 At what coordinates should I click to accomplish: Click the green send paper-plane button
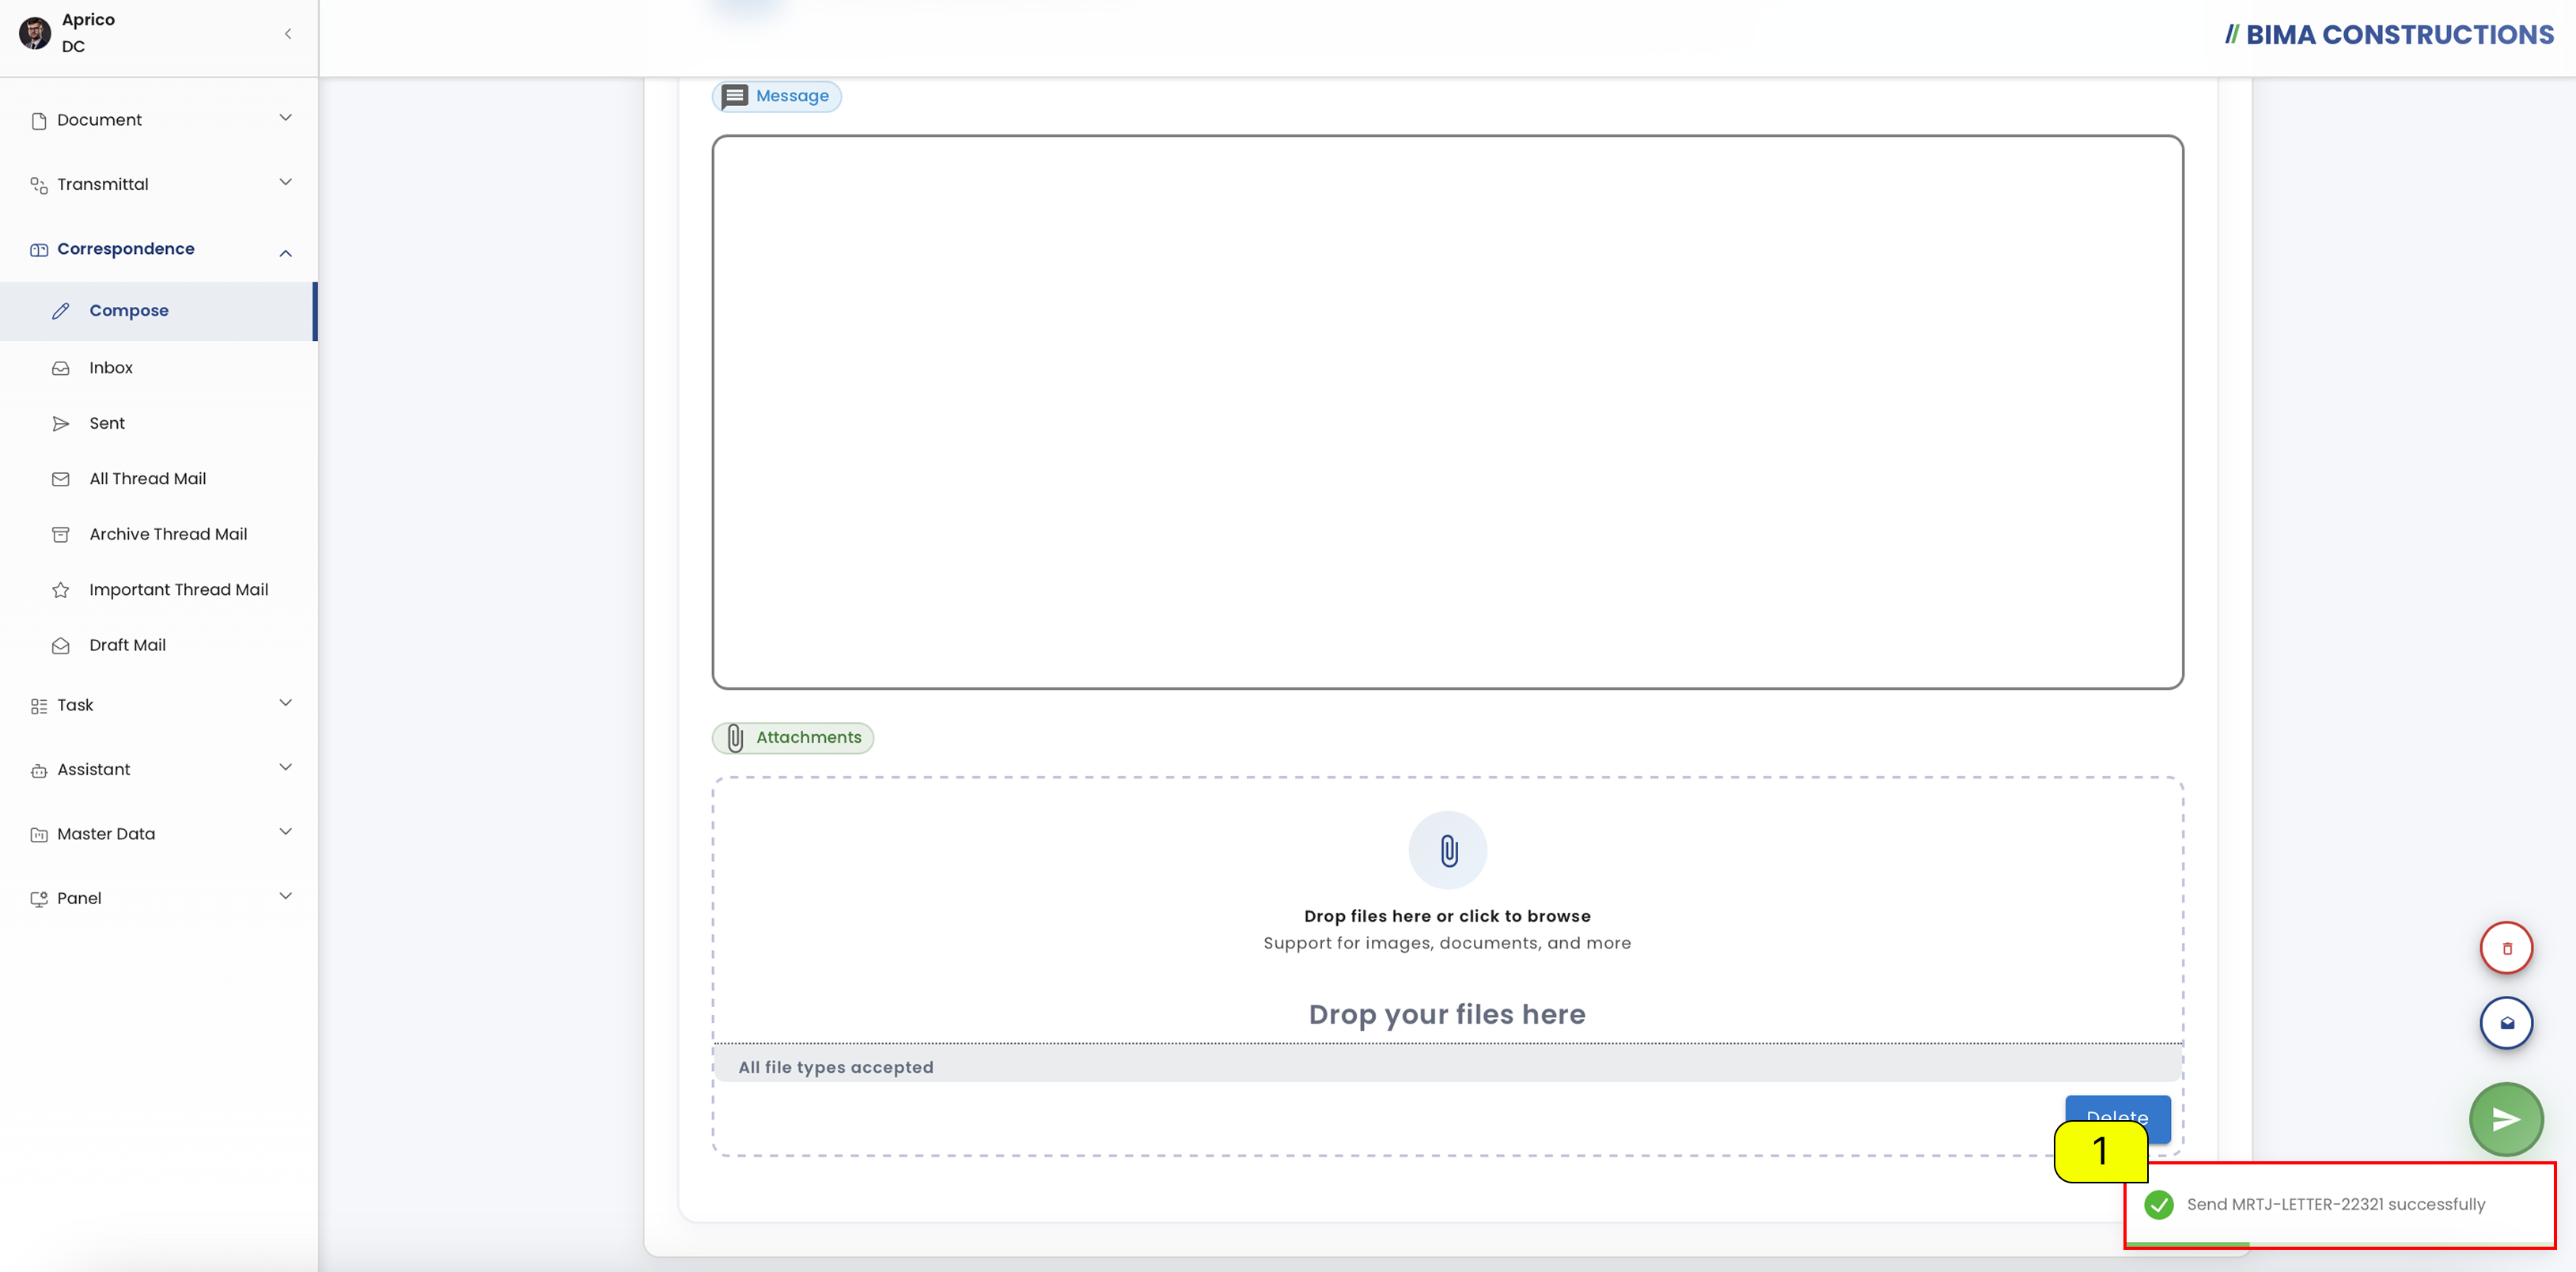point(2506,1119)
